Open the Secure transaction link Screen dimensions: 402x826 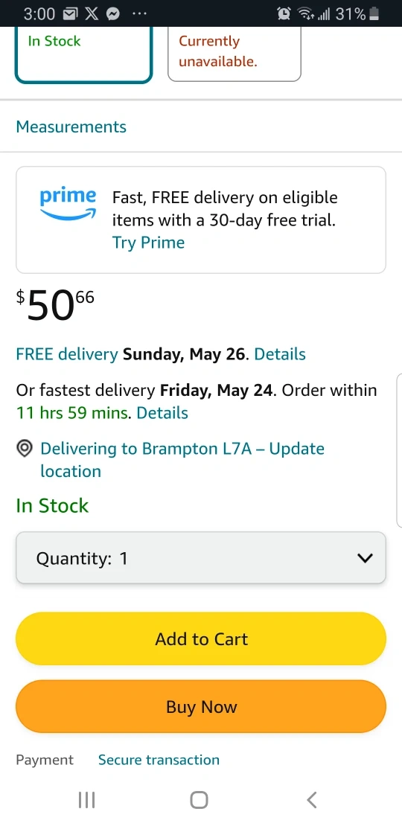(x=159, y=760)
